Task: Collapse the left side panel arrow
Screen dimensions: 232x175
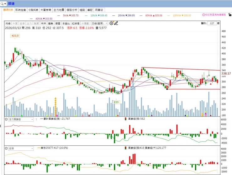Action: tap(0, 126)
